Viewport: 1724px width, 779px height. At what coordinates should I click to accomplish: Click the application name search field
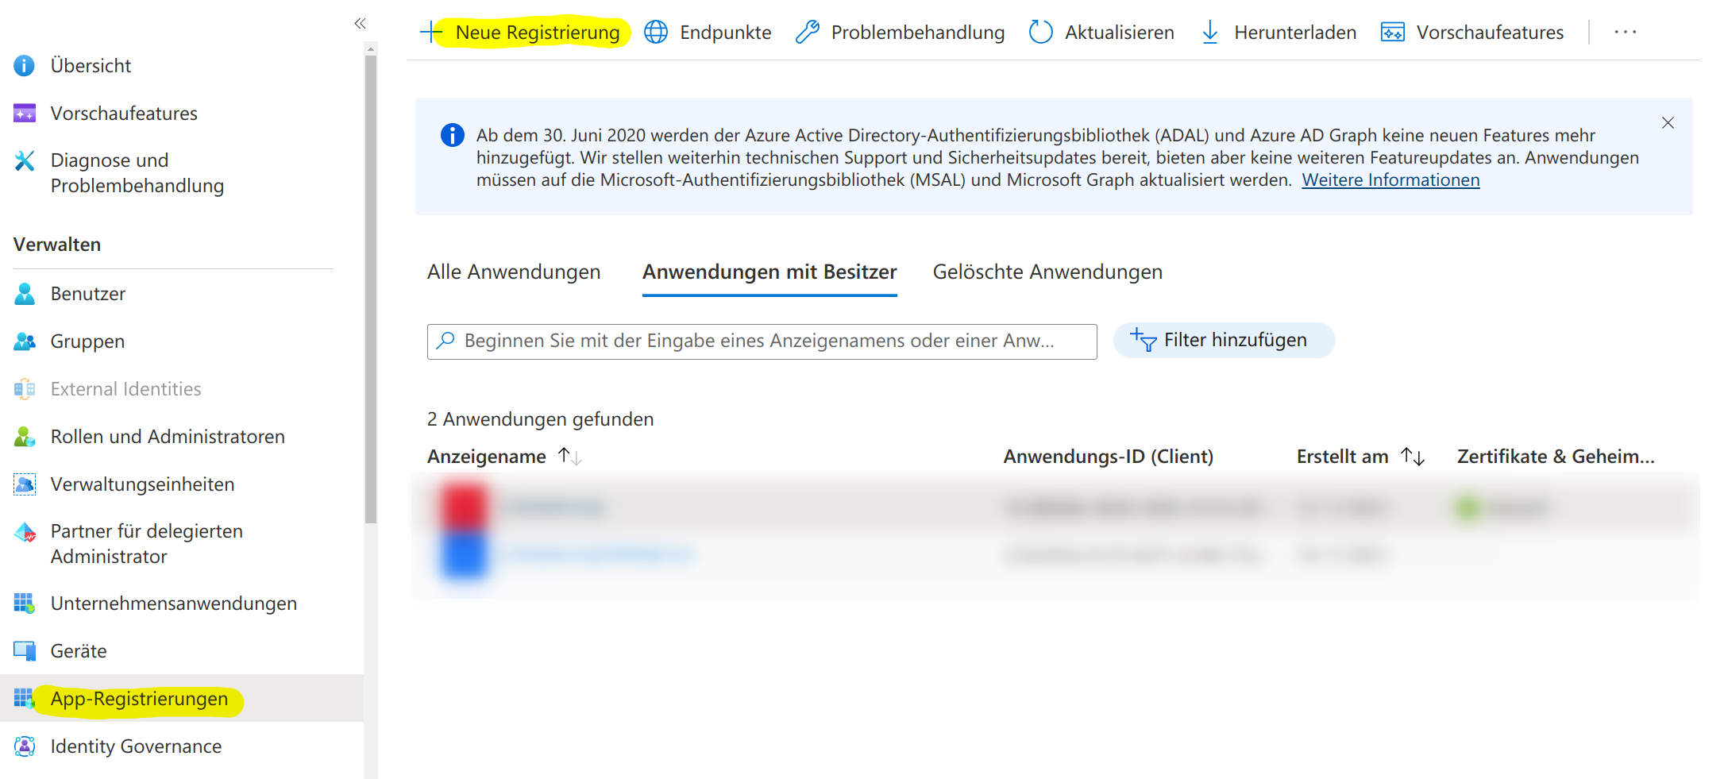(x=761, y=341)
